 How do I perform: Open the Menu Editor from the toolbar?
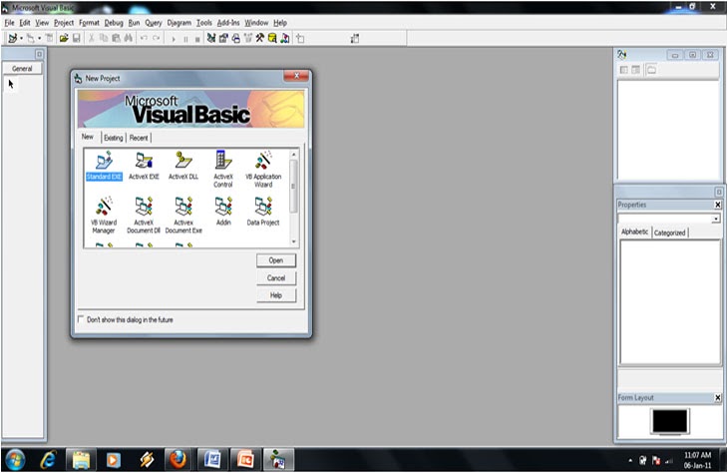click(x=49, y=39)
